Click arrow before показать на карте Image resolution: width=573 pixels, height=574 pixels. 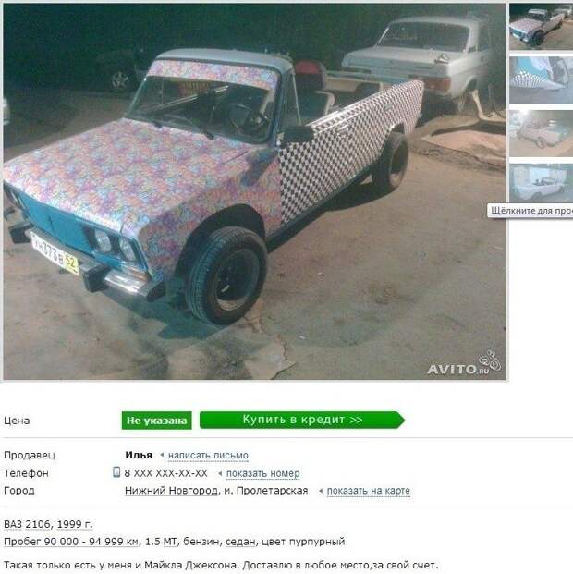point(321,491)
